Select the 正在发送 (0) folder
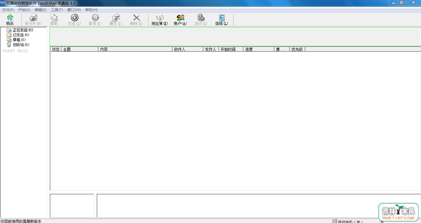 [20, 30]
